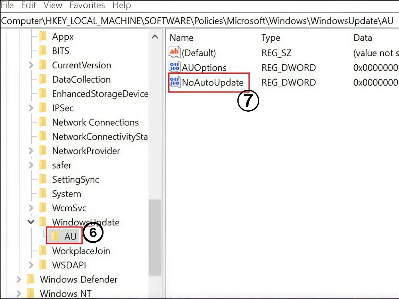399x299 pixels.
Task: Select the WorkplaceJoin folder icon
Action: coord(43,251)
